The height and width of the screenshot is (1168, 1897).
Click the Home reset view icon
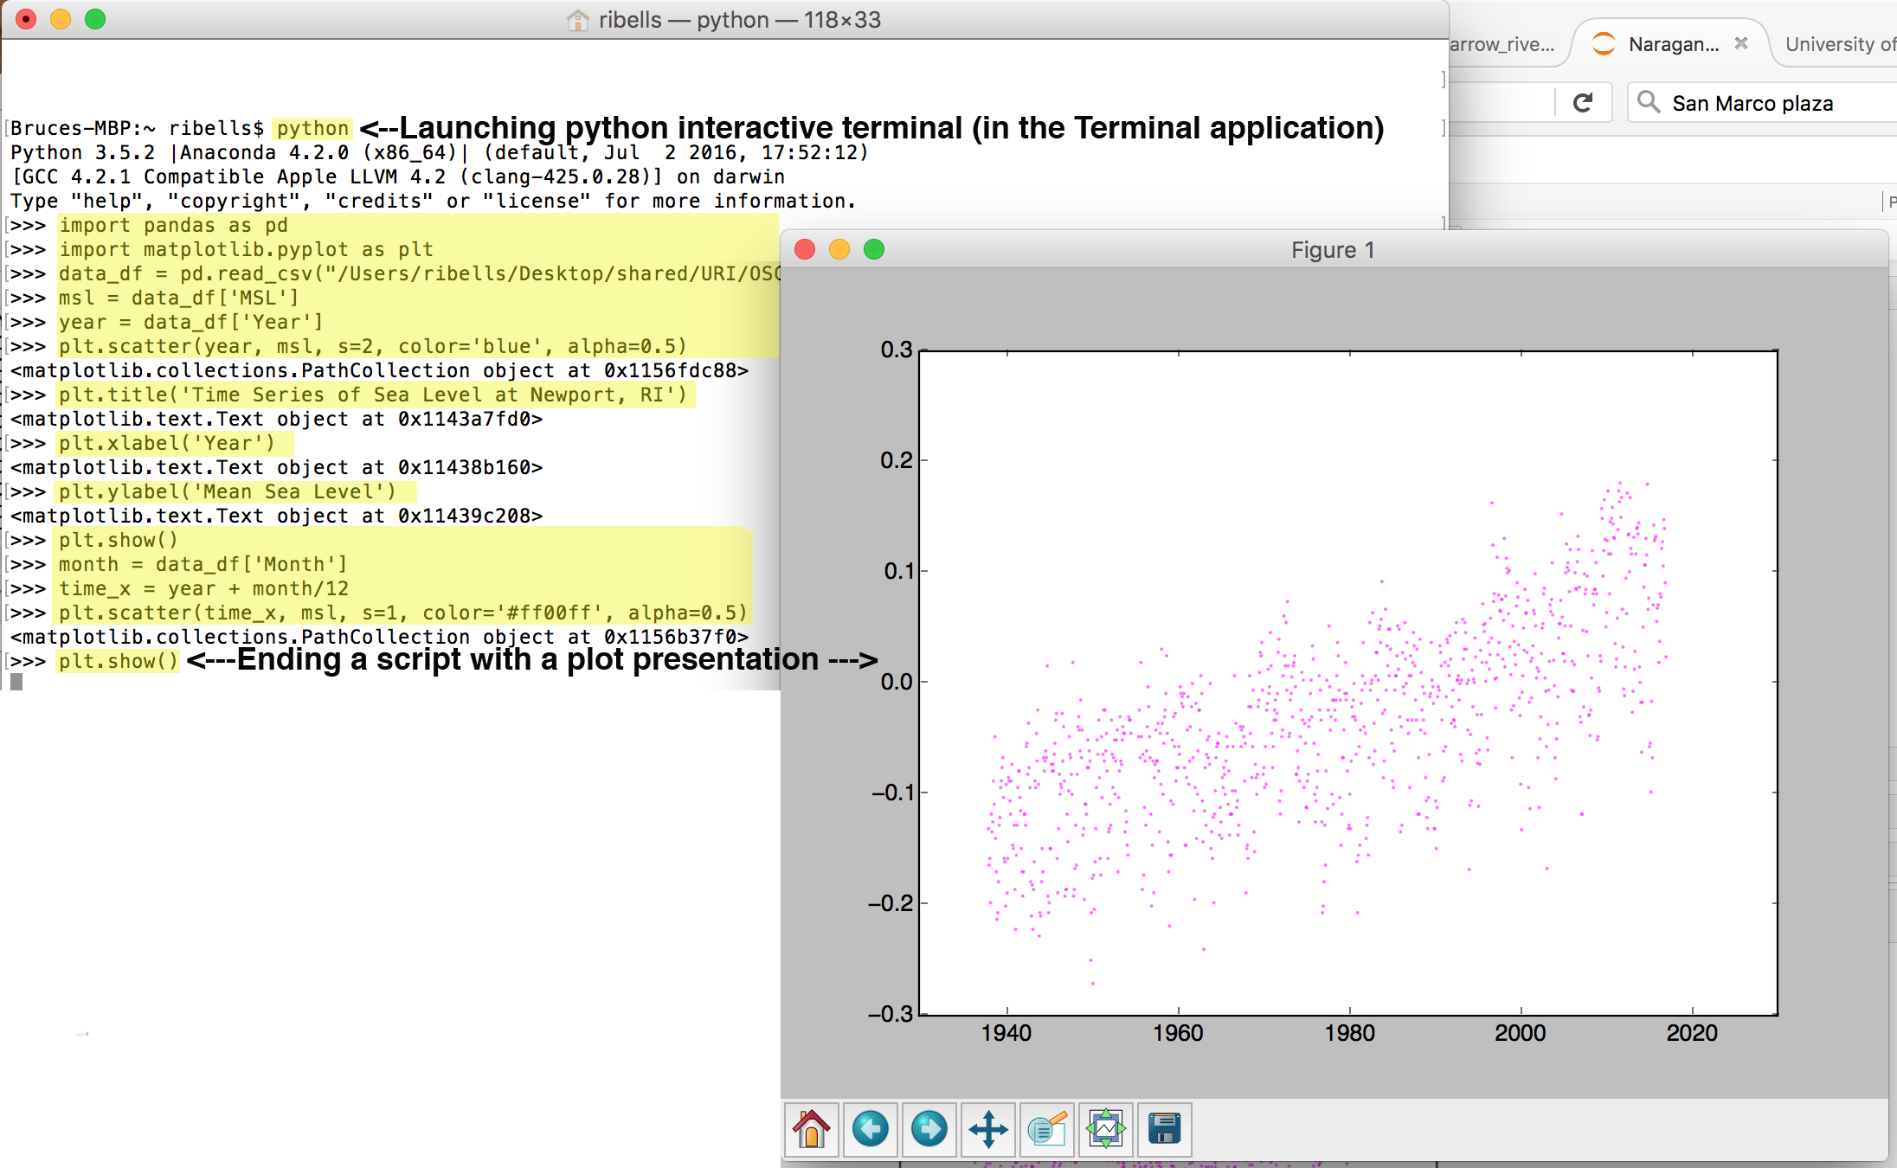811,1129
